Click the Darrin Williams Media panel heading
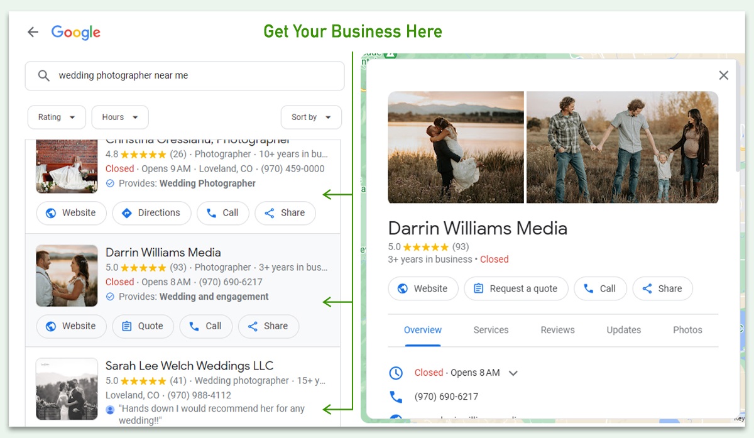754x438 pixels. point(478,228)
